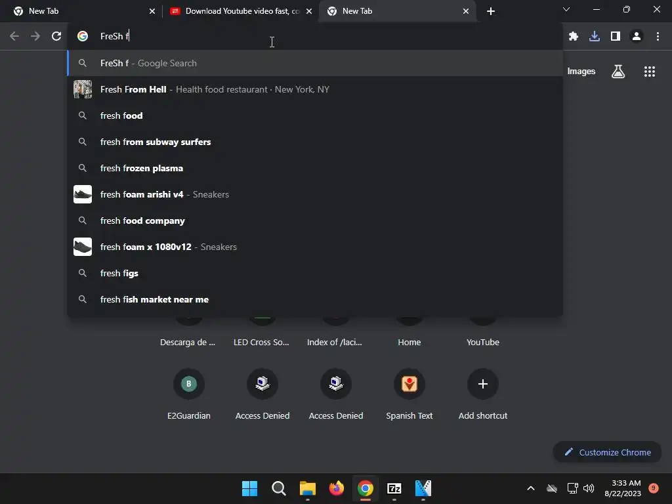Choose 'fresh frozen plasma' suggestion

point(315,168)
